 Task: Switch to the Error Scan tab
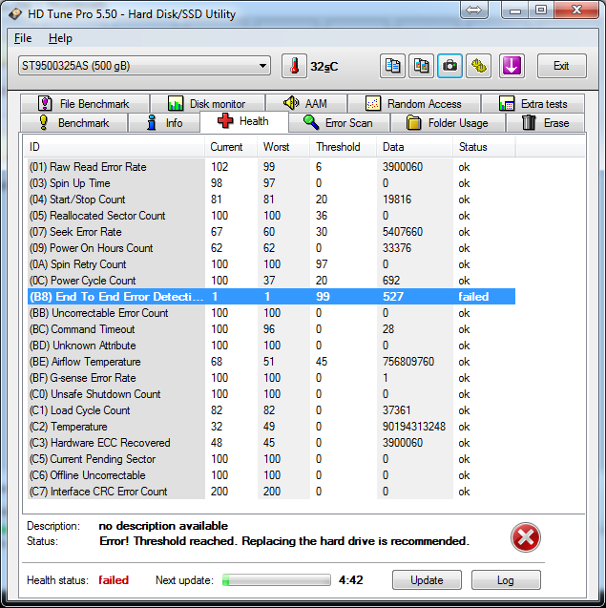[339, 122]
